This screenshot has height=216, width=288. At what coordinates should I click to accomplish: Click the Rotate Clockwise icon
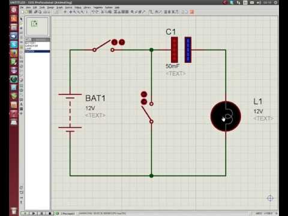(x=21, y=188)
